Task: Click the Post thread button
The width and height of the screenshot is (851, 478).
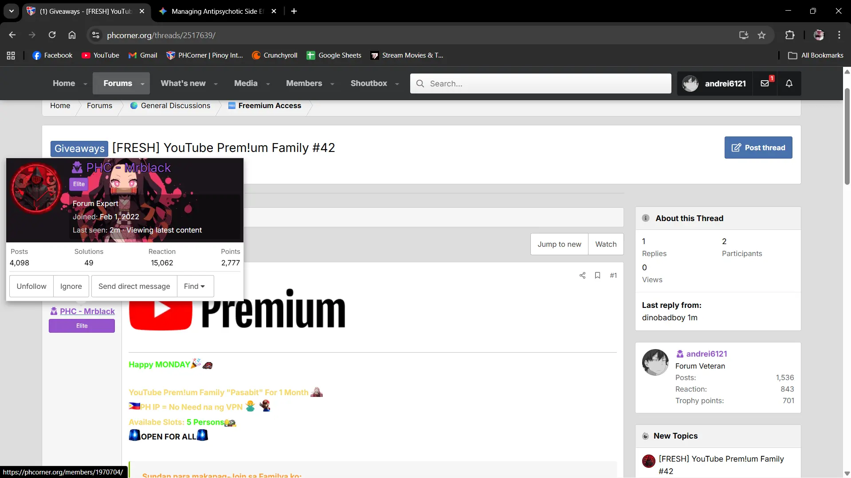Action: tap(758, 148)
